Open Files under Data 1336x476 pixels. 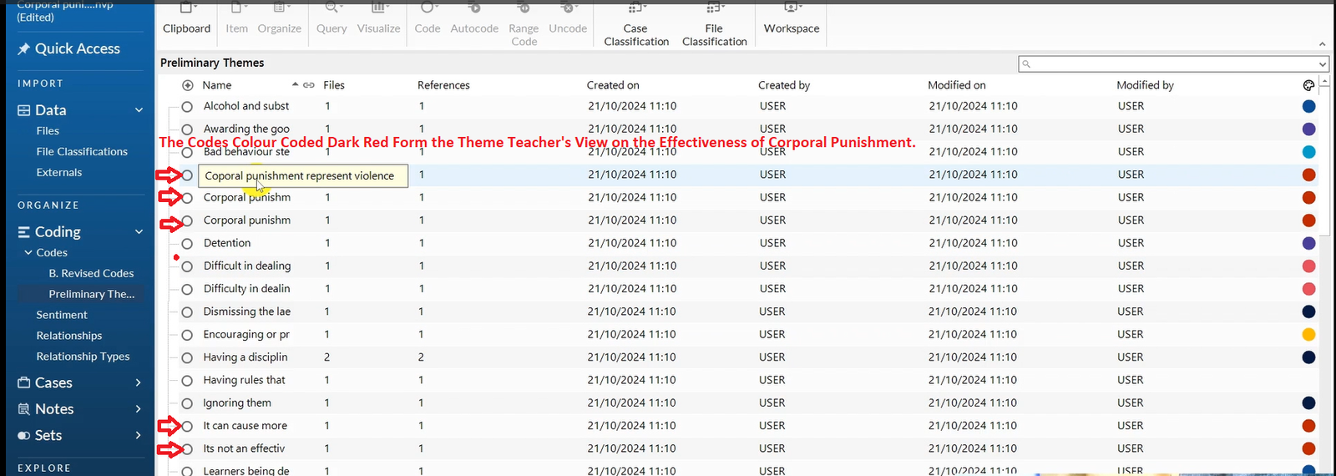(x=48, y=131)
